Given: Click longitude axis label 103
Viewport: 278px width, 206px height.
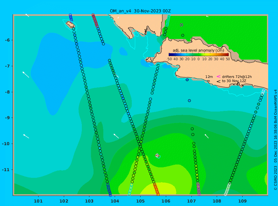Looking at the screenshot, I should [x=89, y=201].
